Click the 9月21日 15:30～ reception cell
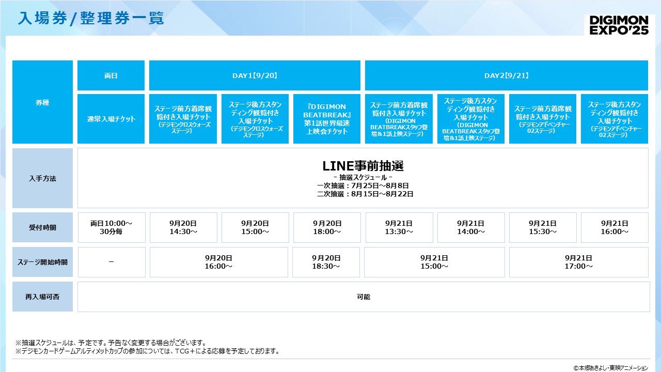The width and height of the screenshot is (661, 372). coord(543,227)
